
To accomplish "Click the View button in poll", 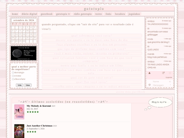I will pos(28,85).
